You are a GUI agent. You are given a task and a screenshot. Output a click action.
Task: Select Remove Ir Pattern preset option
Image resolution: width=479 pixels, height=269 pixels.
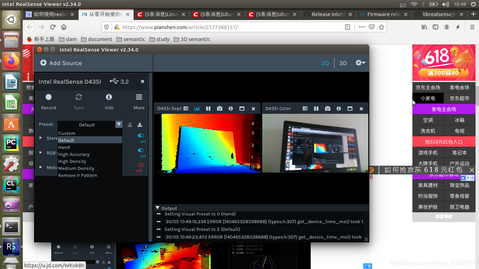point(90,175)
